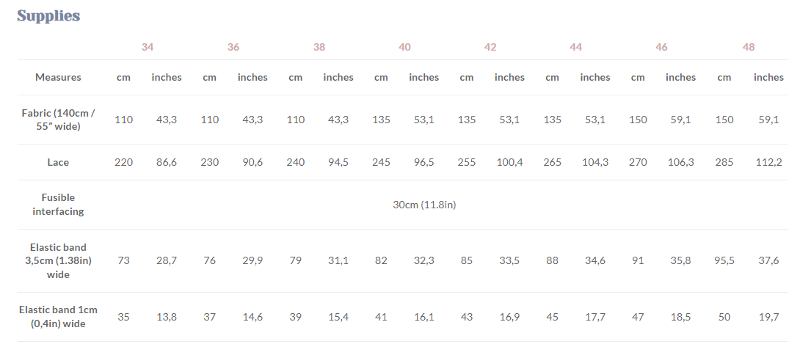Click the Elastic band 1cm wide label
The height and width of the screenshot is (344, 800).
point(58,317)
